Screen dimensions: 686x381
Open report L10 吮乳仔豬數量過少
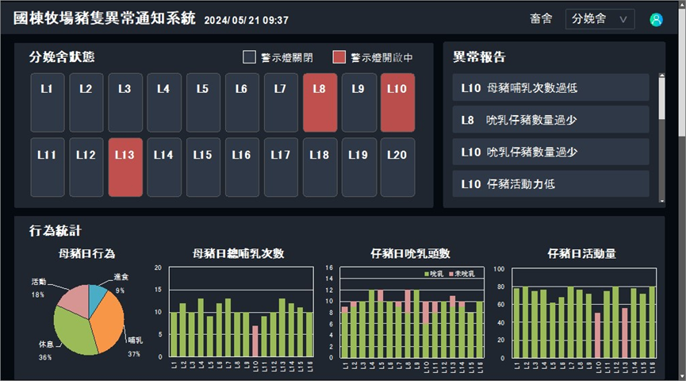[x=550, y=152]
